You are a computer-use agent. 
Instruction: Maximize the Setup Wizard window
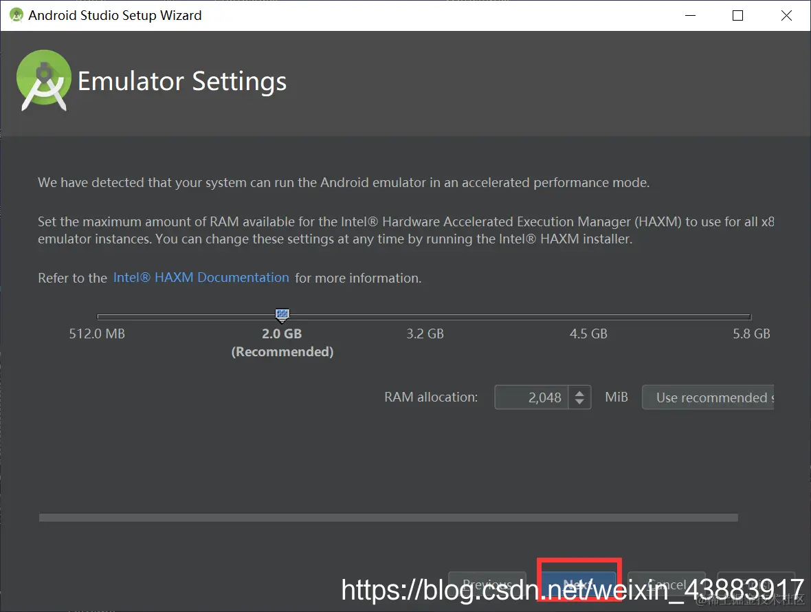pos(738,16)
